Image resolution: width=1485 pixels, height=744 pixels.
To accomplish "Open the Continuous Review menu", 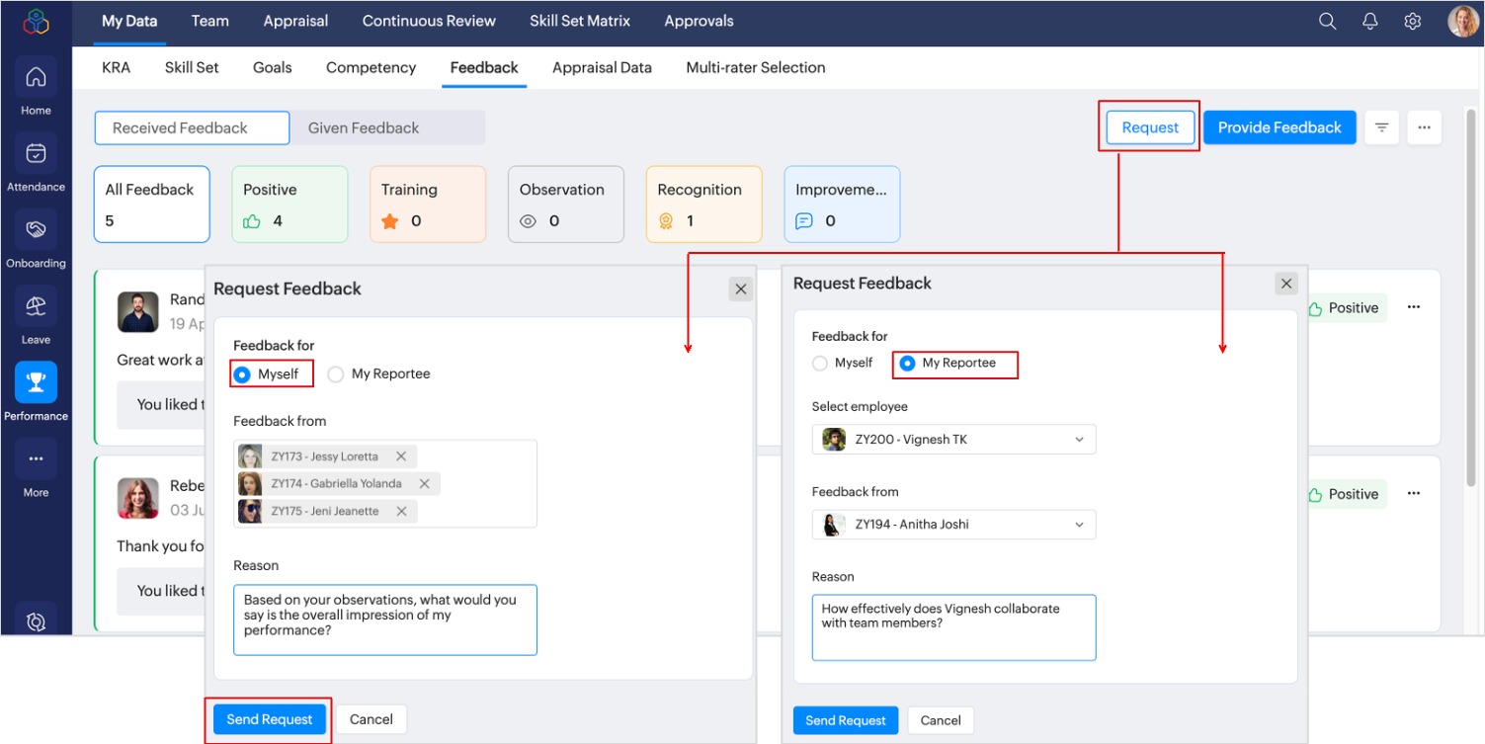I will [x=429, y=21].
